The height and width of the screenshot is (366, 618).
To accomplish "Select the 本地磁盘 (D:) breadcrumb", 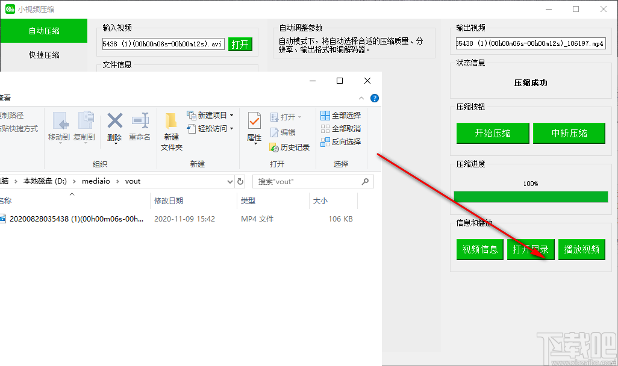I will pyautogui.click(x=45, y=181).
